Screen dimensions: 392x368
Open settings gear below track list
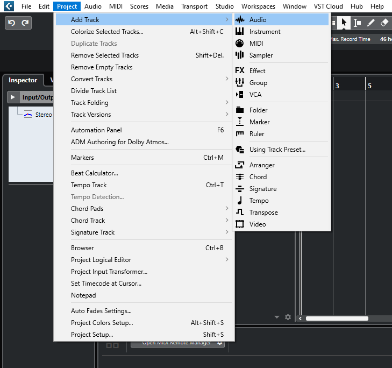pyautogui.click(x=288, y=317)
